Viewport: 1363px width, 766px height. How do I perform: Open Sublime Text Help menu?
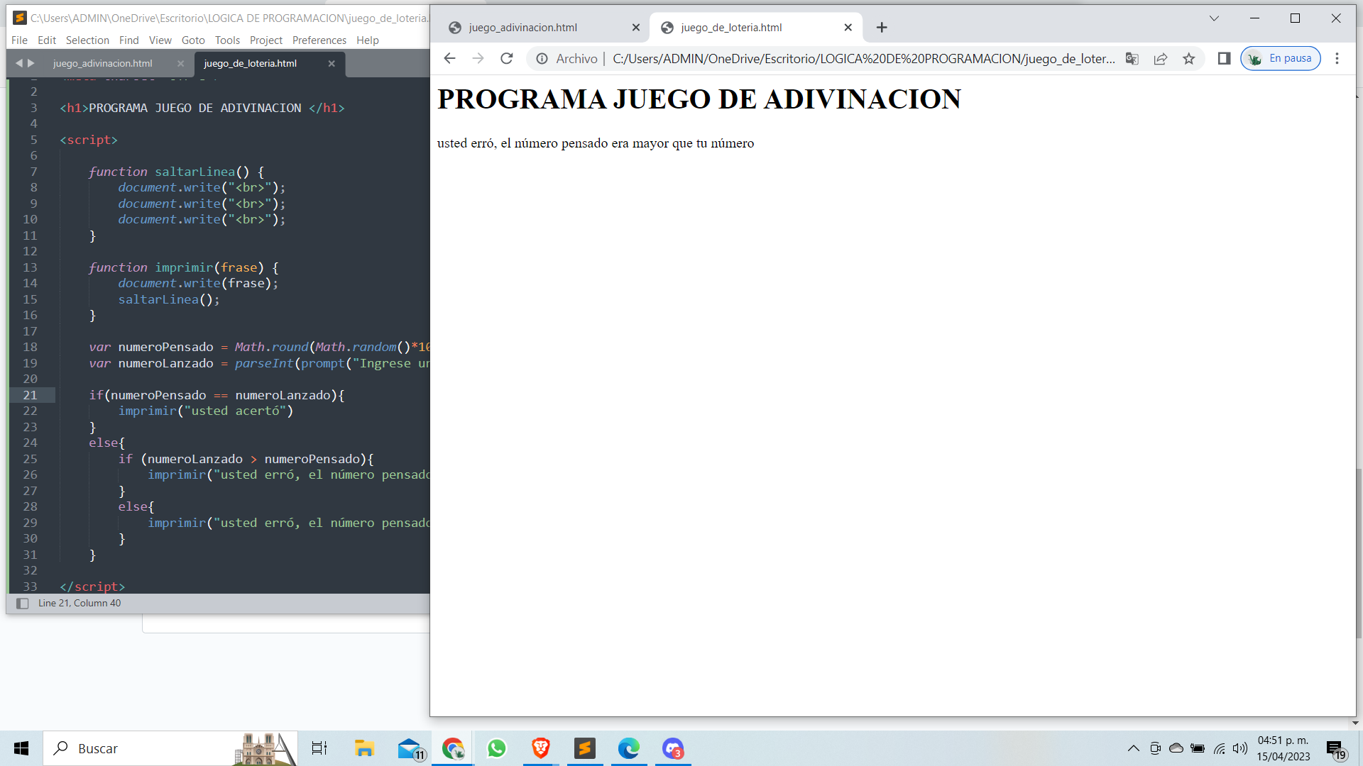click(368, 40)
